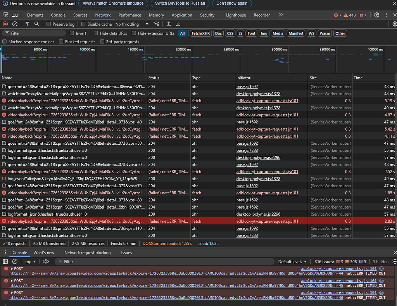The image size is (397, 306).
Task: Toggle the console sidebar icon
Action: point(5,262)
